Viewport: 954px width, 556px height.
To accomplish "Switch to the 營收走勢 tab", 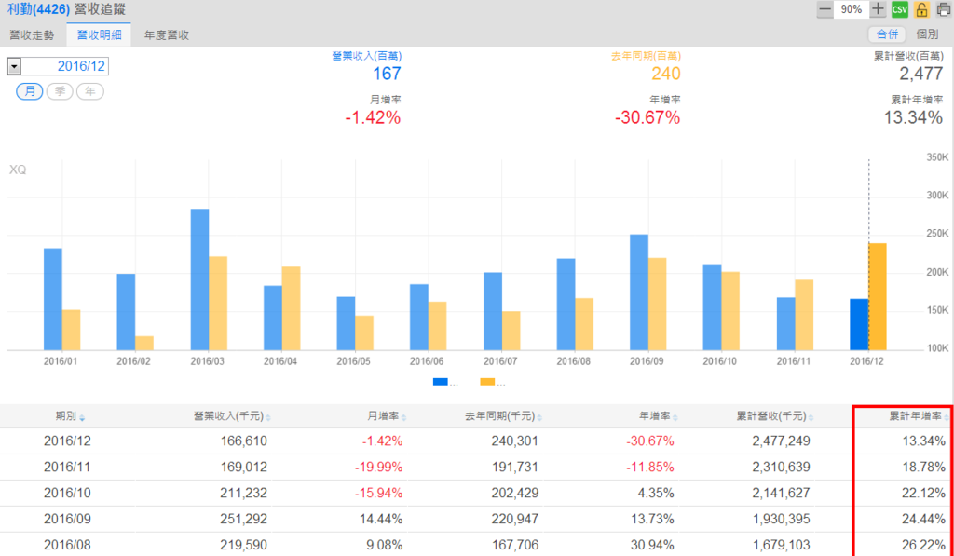I will [x=32, y=35].
